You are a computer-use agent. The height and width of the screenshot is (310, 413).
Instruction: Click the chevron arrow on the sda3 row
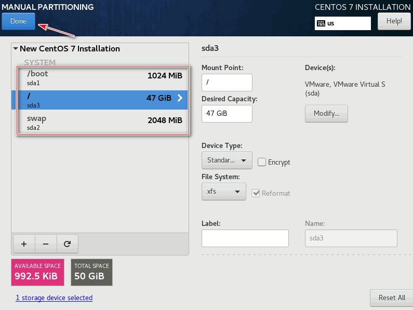click(180, 98)
